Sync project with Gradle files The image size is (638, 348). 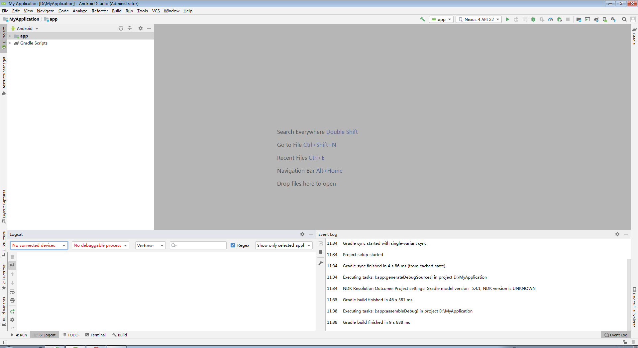click(596, 19)
